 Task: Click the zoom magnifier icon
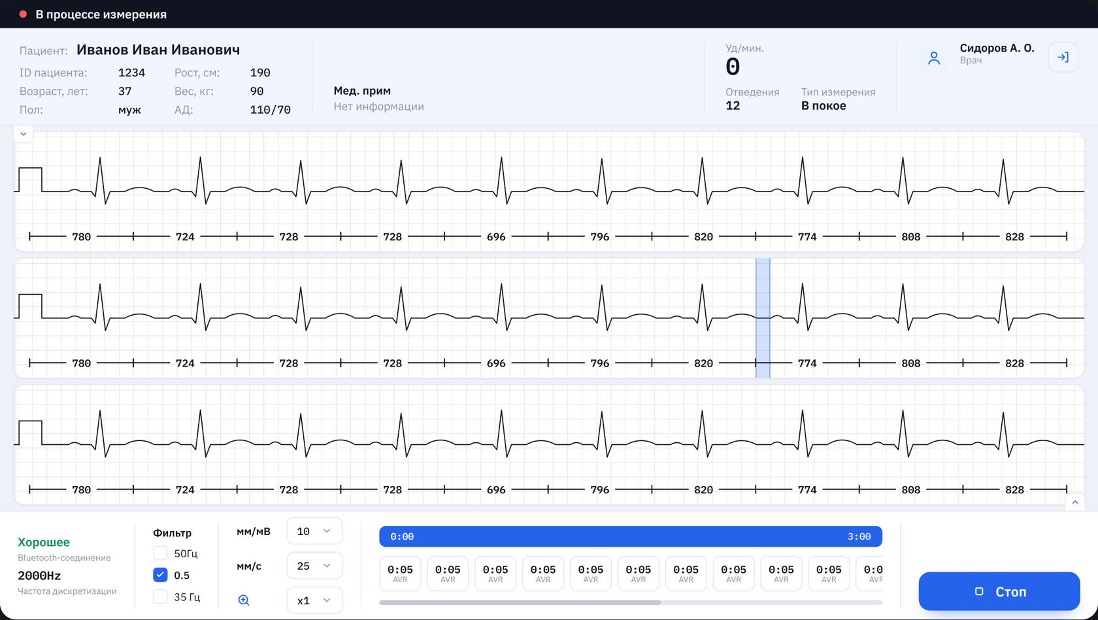click(x=244, y=600)
